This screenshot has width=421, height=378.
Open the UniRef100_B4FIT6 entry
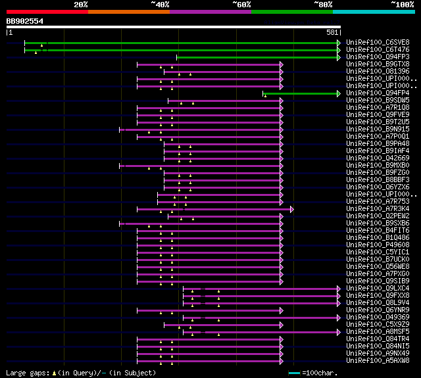(378, 231)
